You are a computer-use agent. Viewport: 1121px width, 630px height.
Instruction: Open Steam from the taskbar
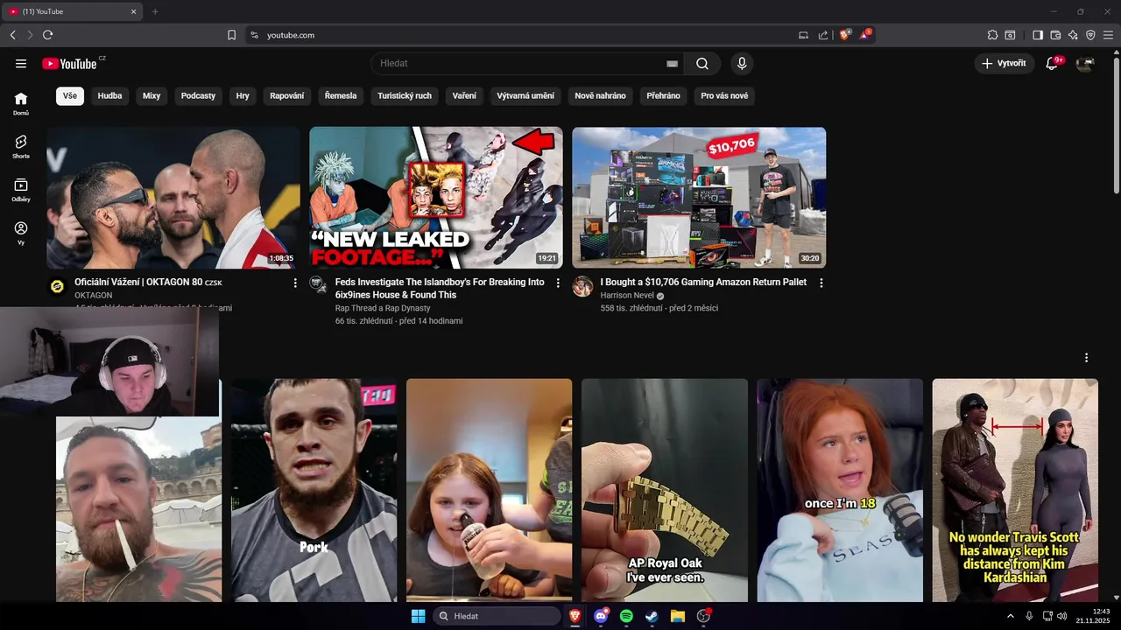652,616
